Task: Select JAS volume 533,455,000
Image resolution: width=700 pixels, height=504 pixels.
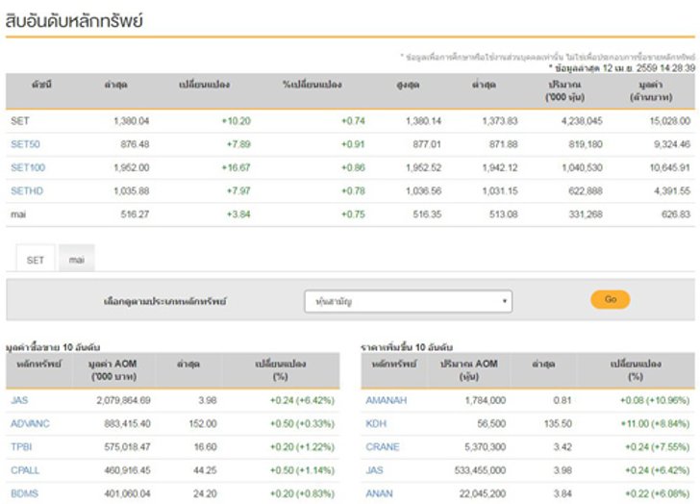Action: click(x=480, y=470)
